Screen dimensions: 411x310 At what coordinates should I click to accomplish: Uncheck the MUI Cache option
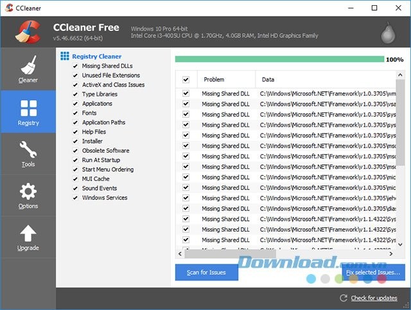click(x=75, y=179)
